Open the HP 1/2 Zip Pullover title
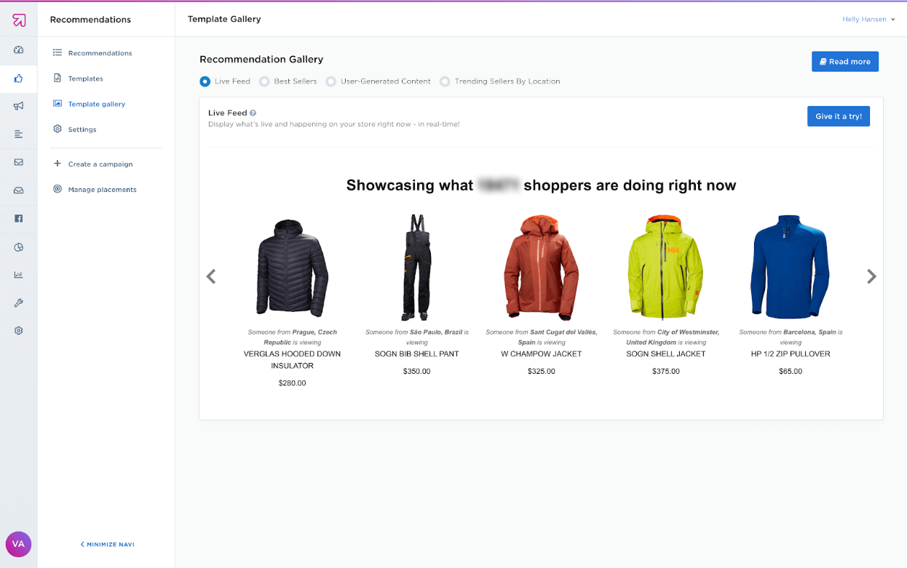907x568 pixels. [x=791, y=354]
